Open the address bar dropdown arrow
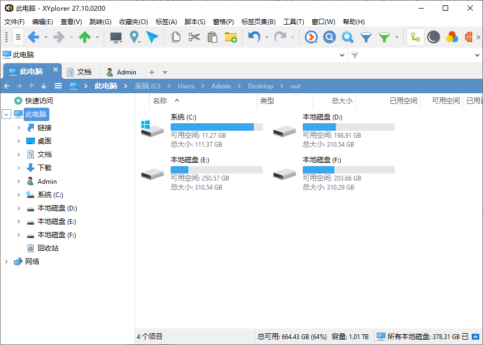 (x=342, y=55)
